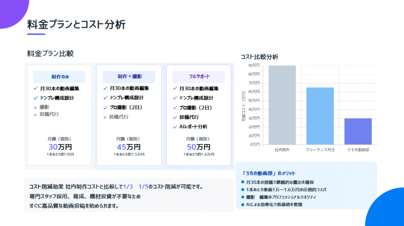Click x icon beside 投稿代行 in 制作＋撮影 plan
The height and width of the screenshot is (226, 404).
click(105, 117)
